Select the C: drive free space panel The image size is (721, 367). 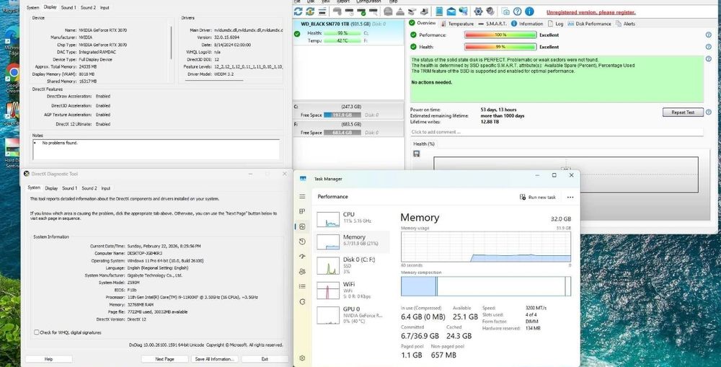[348, 111]
